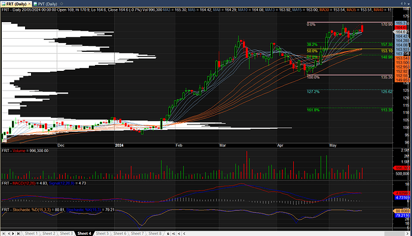The width and height of the screenshot is (412, 236).
Task: Click the 153.10 Fibonacci price value
Action: (x=386, y=51)
